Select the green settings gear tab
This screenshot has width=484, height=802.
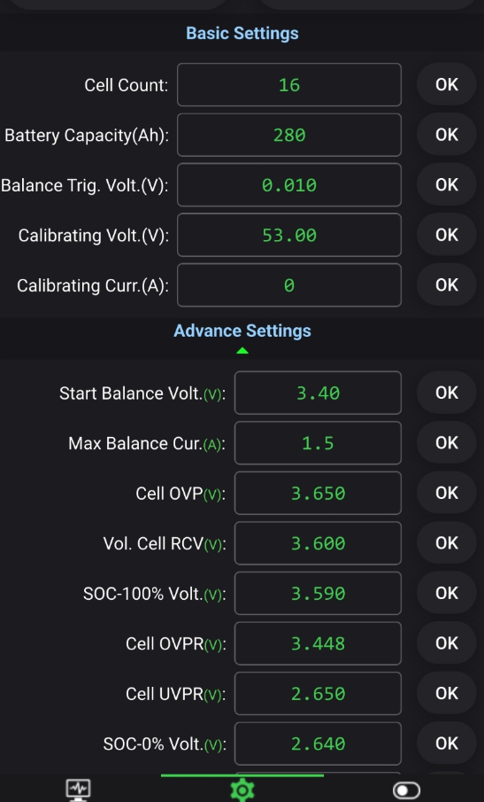tap(242, 790)
